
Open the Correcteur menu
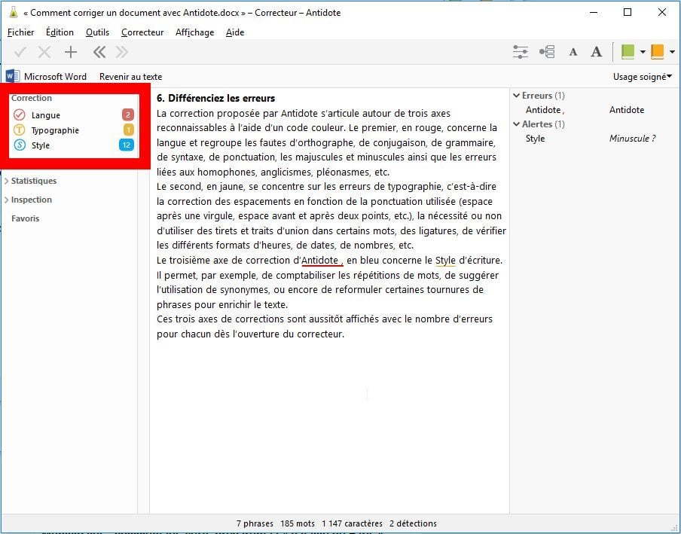tap(142, 32)
